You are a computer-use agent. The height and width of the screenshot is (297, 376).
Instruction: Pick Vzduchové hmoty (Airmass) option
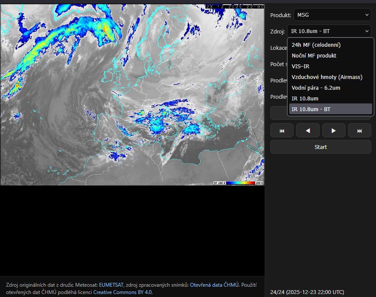point(327,77)
